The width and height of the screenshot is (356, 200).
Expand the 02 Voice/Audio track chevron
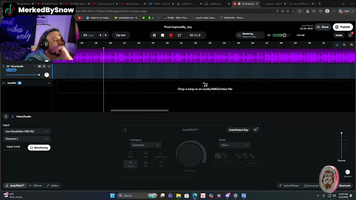click(49, 66)
